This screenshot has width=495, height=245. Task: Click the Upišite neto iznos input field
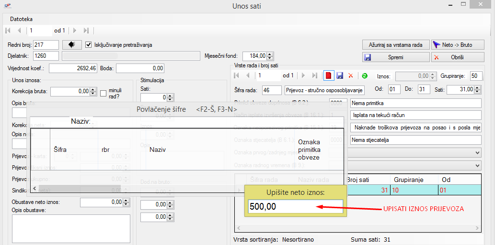[x=295, y=207]
